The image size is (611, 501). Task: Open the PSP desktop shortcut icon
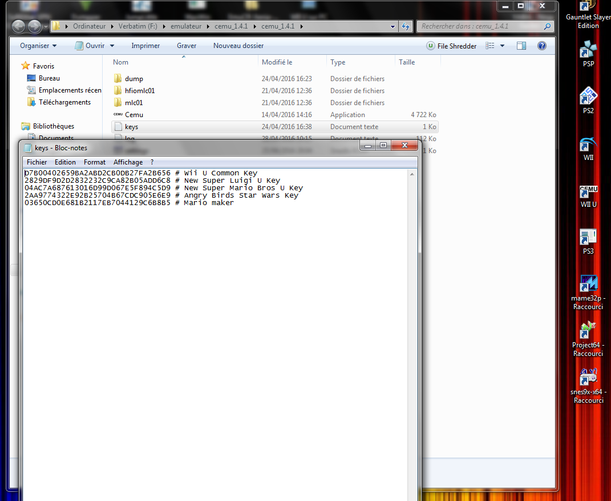588,50
